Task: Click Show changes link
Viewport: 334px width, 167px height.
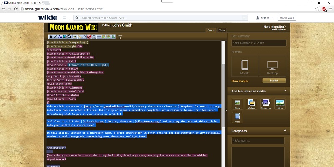Action: coord(240,81)
